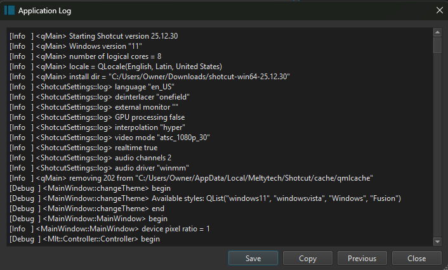Close the Application Log with the X icon
This screenshot has height=270, width=448.
pyautogui.click(x=439, y=10)
